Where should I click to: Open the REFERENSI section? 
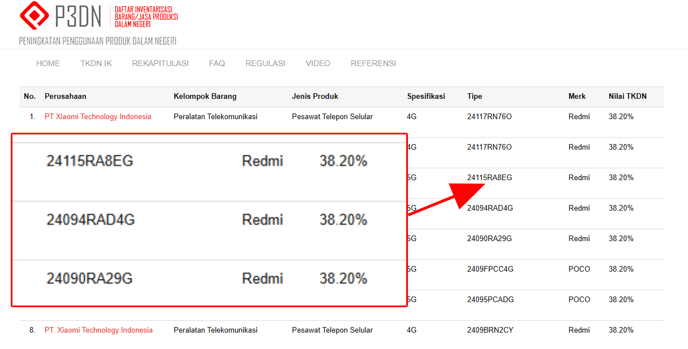(x=373, y=63)
